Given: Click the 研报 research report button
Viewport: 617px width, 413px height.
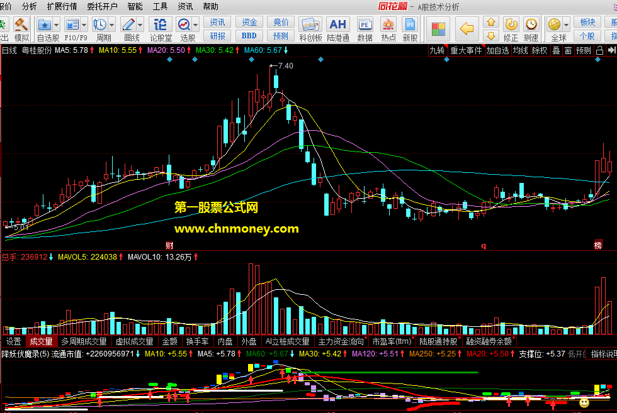Looking at the screenshot, I should point(217,36).
